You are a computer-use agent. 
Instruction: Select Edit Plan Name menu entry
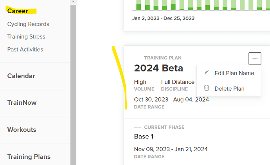click(x=234, y=73)
